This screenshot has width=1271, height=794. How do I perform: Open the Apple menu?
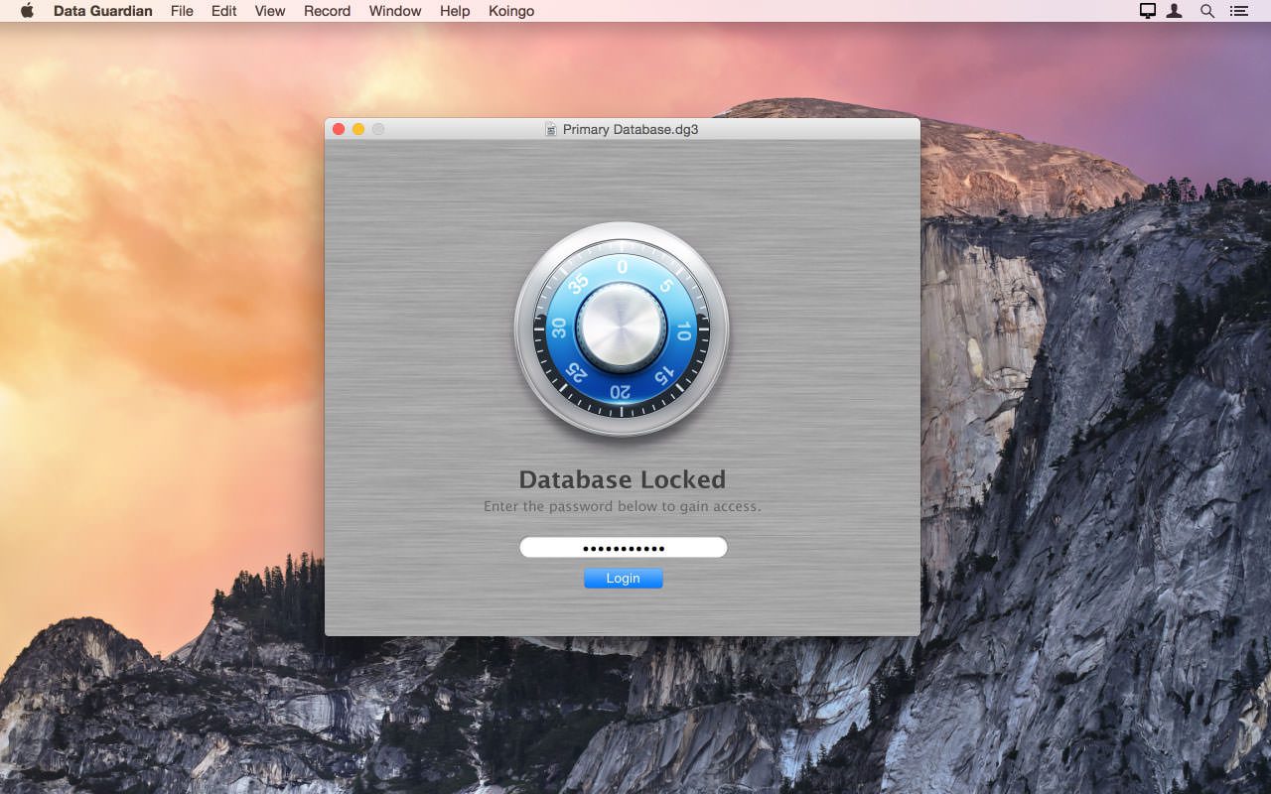point(26,11)
